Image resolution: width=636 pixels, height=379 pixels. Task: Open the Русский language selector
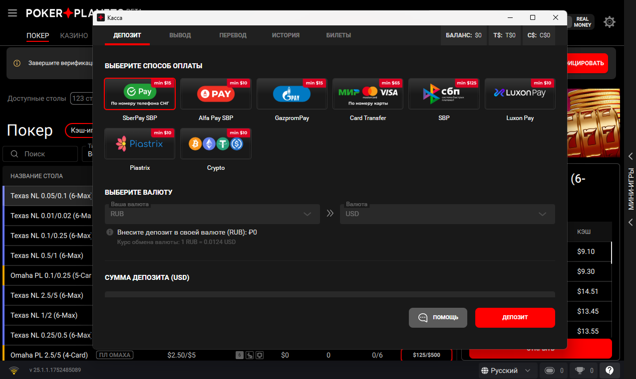point(507,370)
